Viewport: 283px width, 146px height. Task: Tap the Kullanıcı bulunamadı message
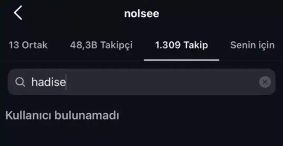click(62, 116)
